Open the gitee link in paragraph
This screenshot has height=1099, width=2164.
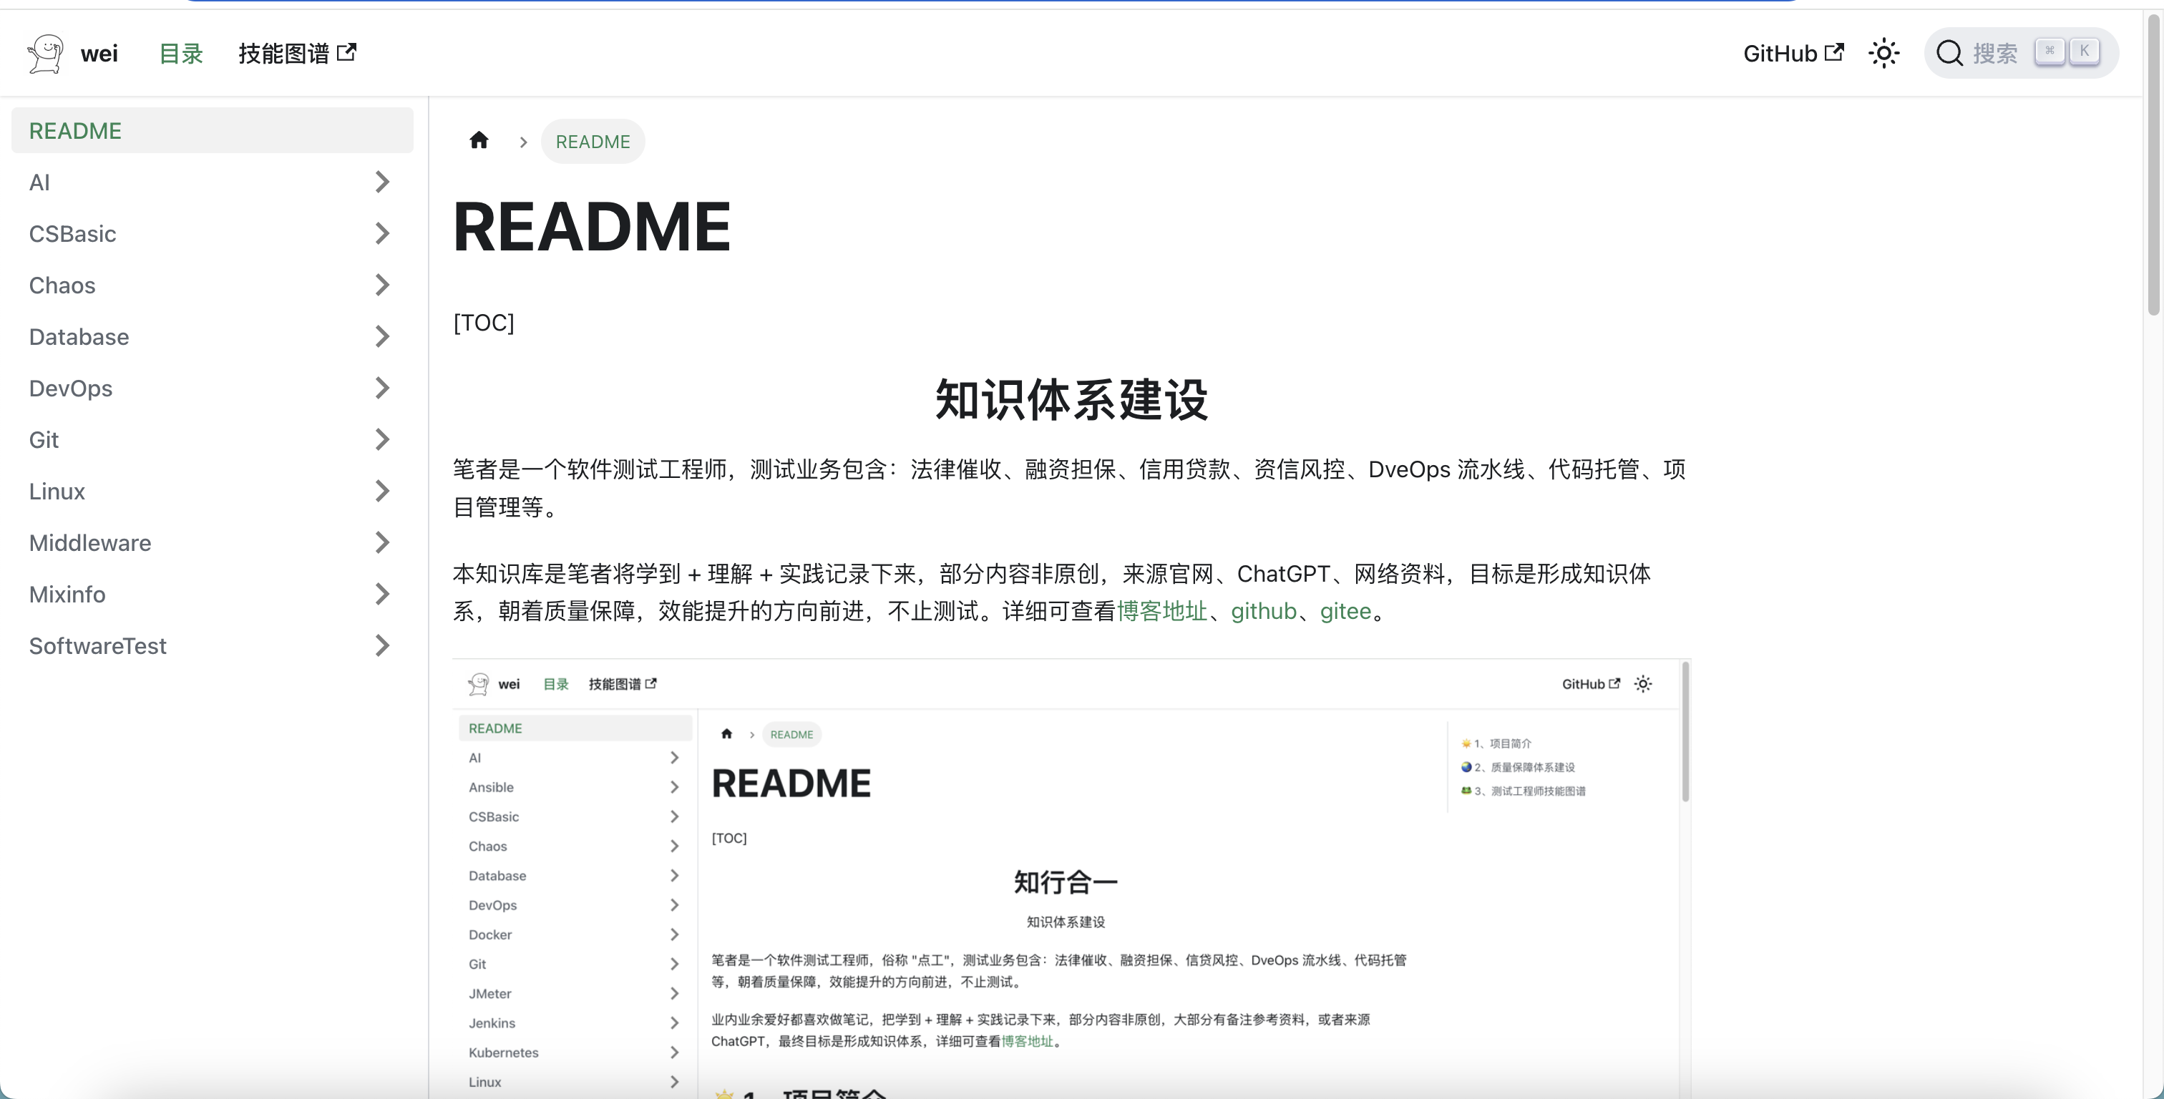(x=1345, y=611)
